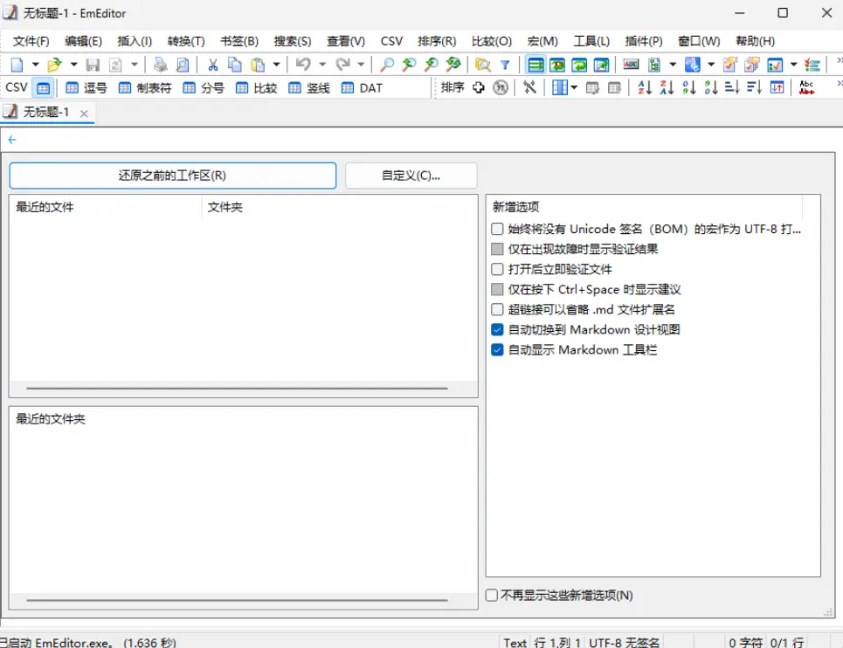Select 分号 (semicolon) separated mode
This screenshot has height=648, width=843.
pos(204,88)
